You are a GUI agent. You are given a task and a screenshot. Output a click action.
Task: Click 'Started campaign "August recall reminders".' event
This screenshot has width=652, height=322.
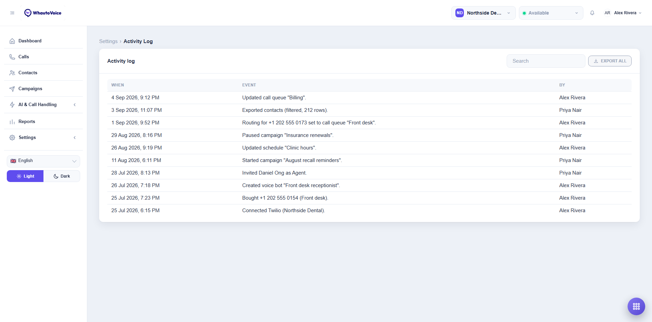tap(292, 160)
